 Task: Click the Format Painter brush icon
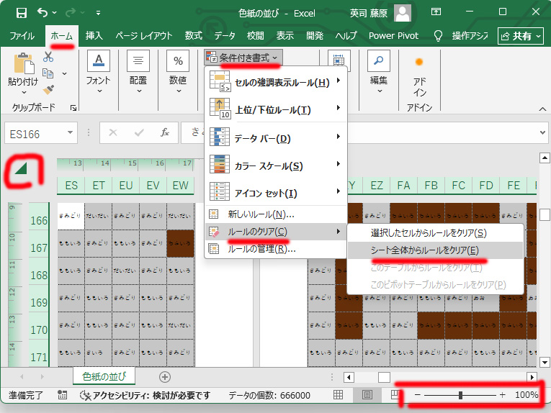(x=48, y=90)
